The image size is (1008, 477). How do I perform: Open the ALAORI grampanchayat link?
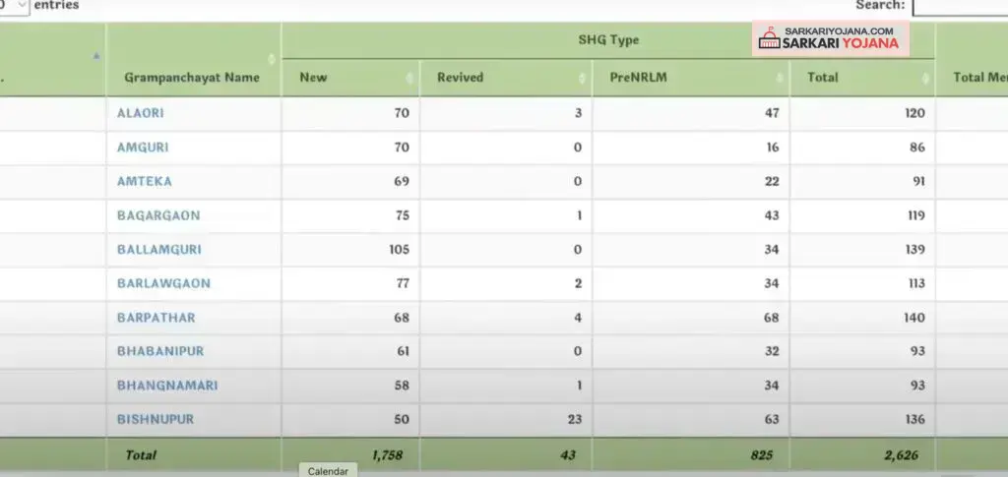tap(140, 113)
